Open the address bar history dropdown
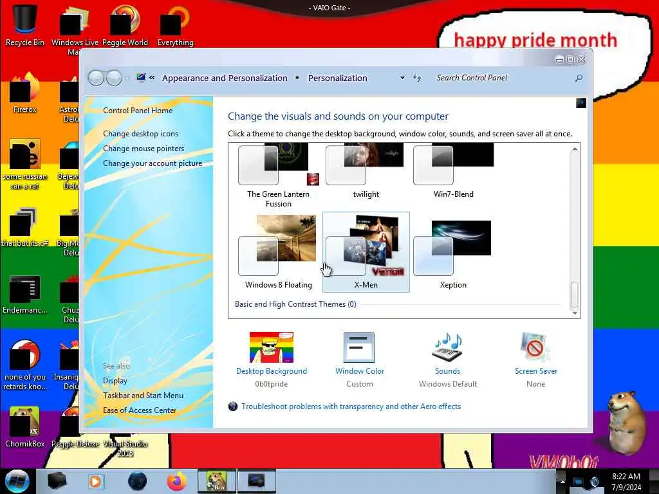The height and width of the screenshot is (494, 659). (402, 78)
